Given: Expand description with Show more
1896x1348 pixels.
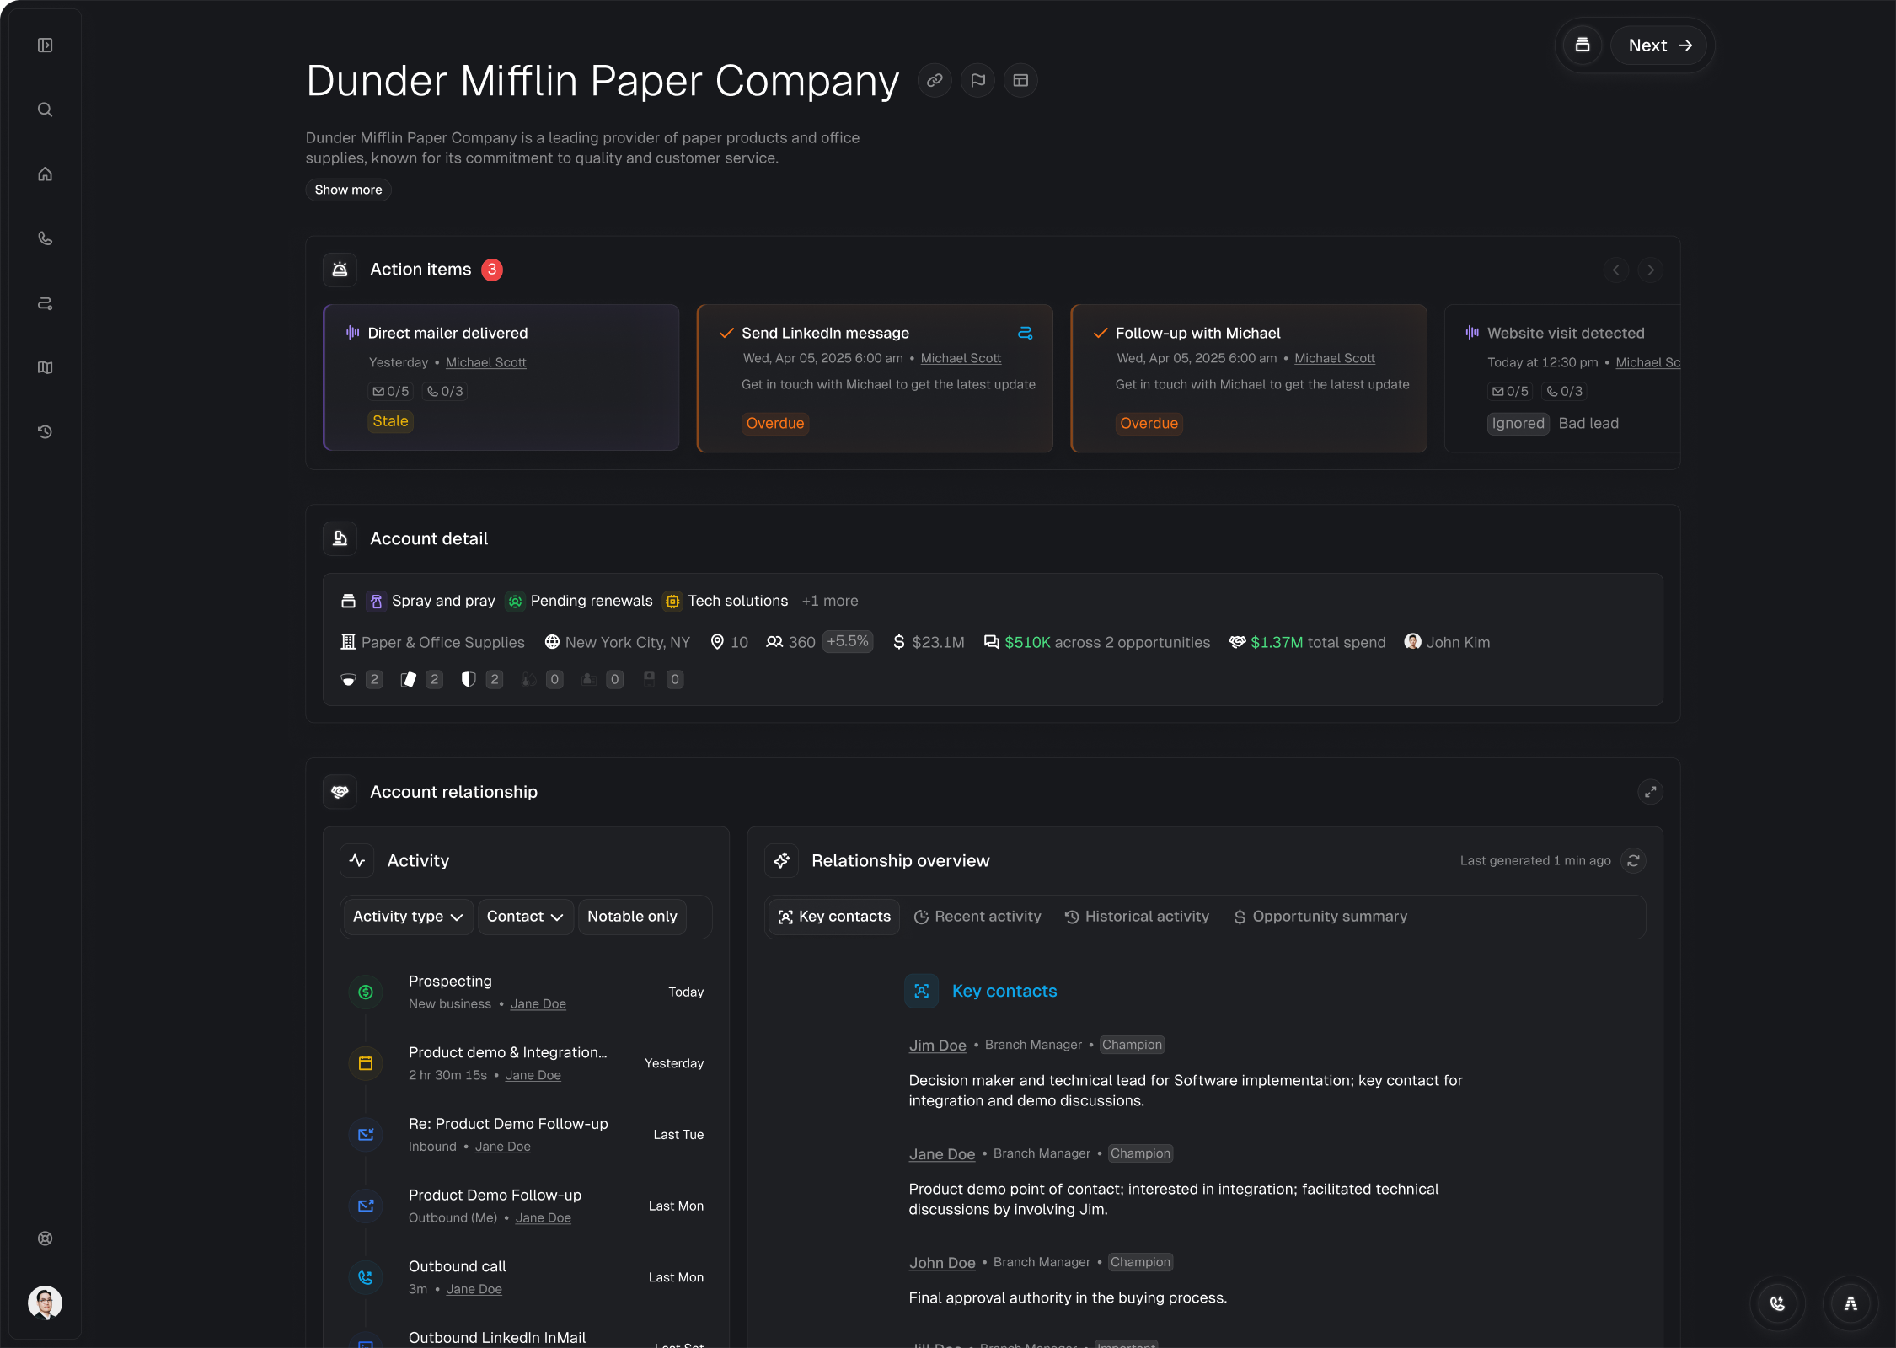Looking at the screenshot, I should point(348,190).
